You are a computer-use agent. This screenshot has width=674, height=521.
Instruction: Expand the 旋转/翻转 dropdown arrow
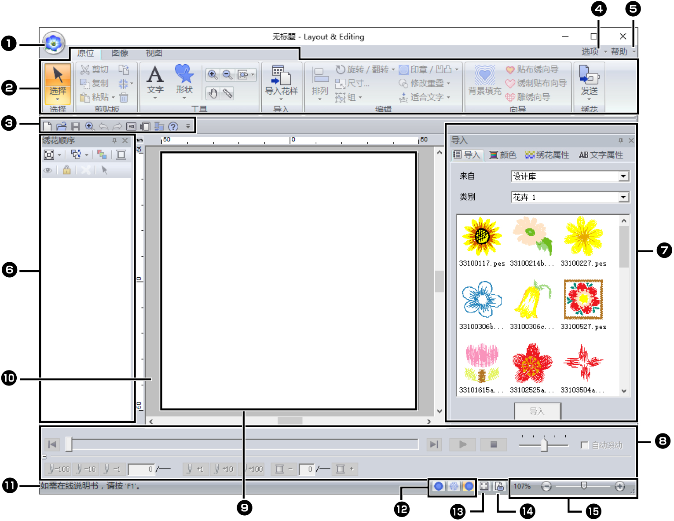393,69
